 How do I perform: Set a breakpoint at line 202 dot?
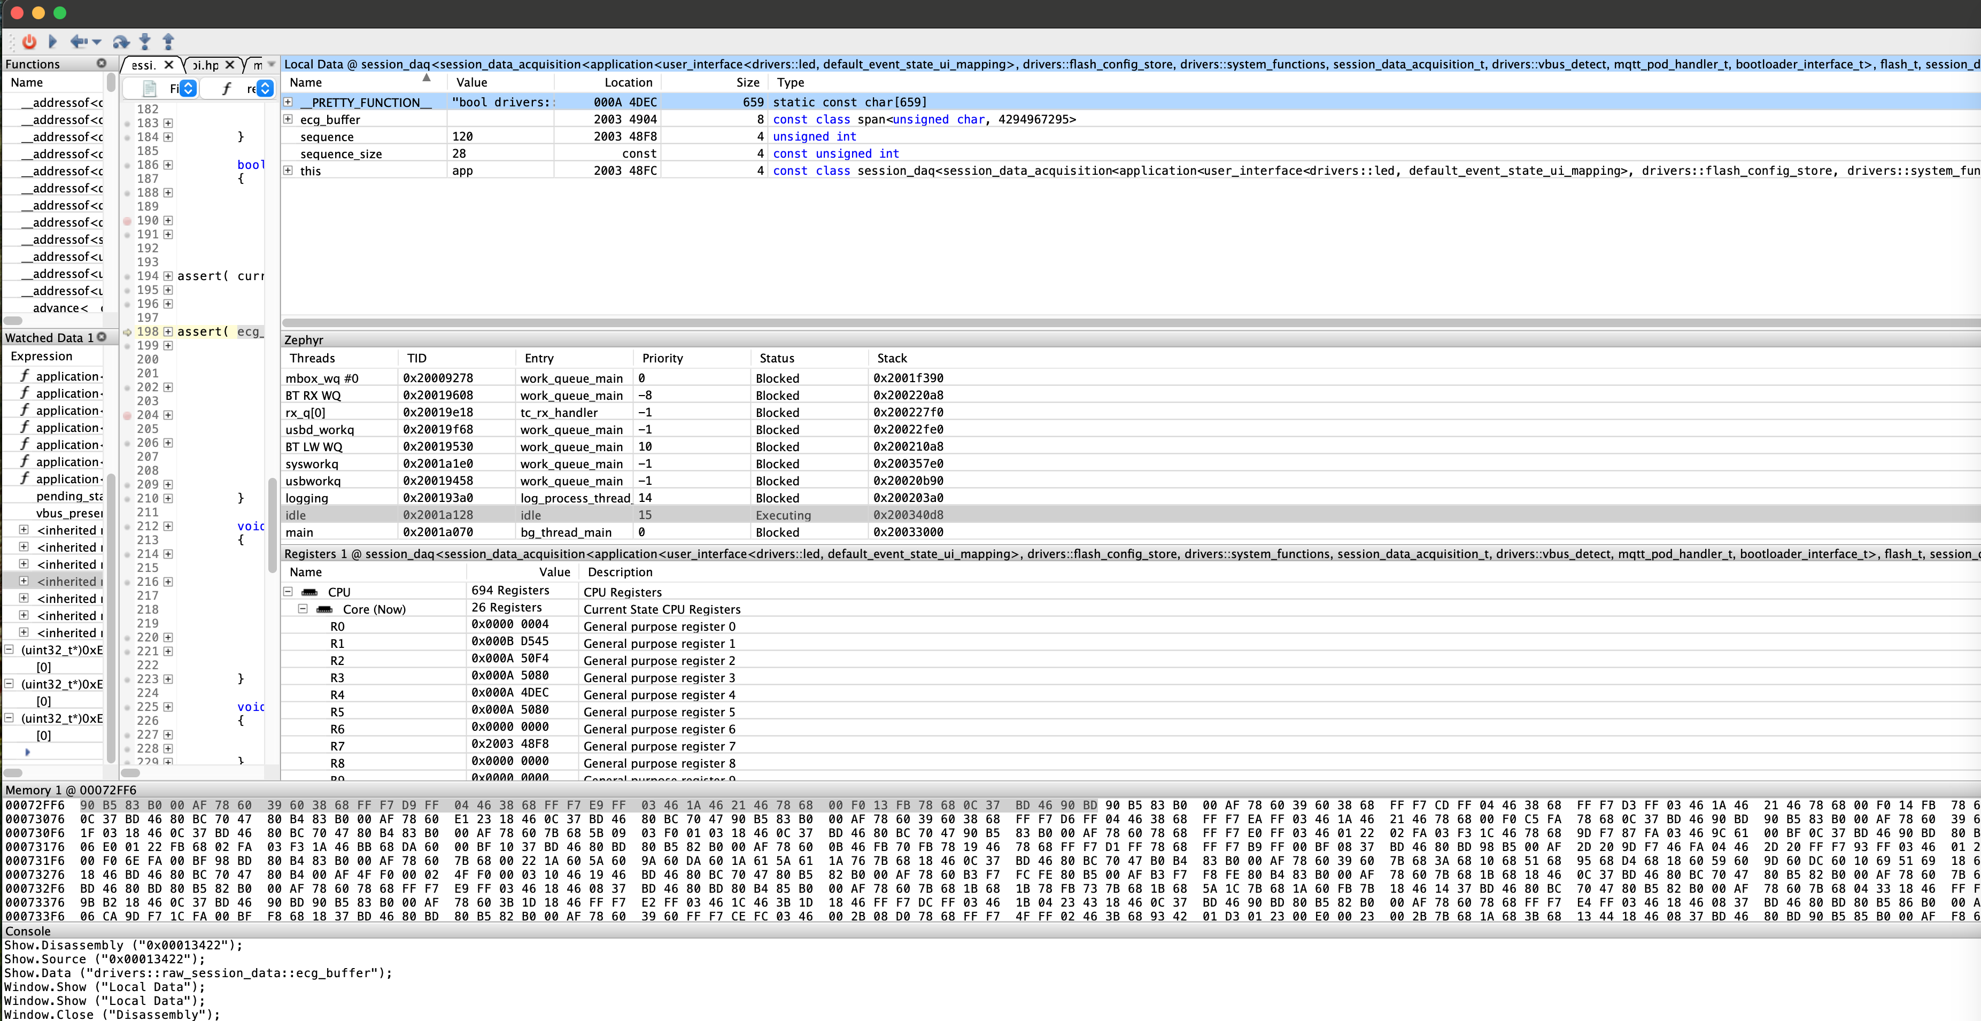tap(128, 388)
